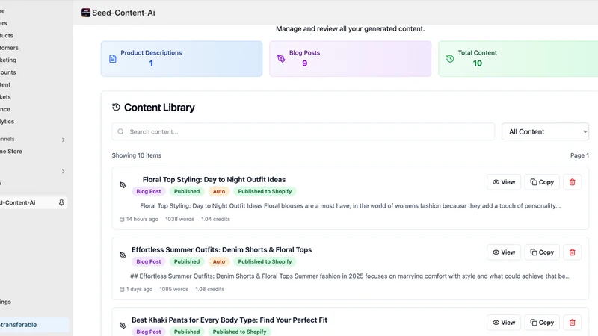
Task: Click the Content Library heading
Action: (159, 108)
